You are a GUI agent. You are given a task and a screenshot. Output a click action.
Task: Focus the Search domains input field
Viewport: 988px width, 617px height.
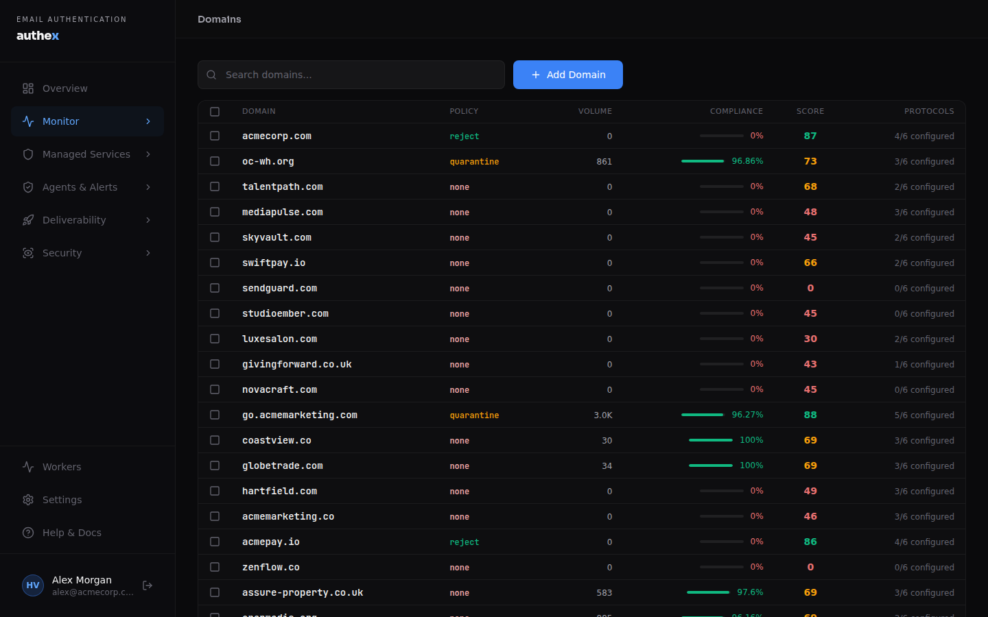coord(351,75)
